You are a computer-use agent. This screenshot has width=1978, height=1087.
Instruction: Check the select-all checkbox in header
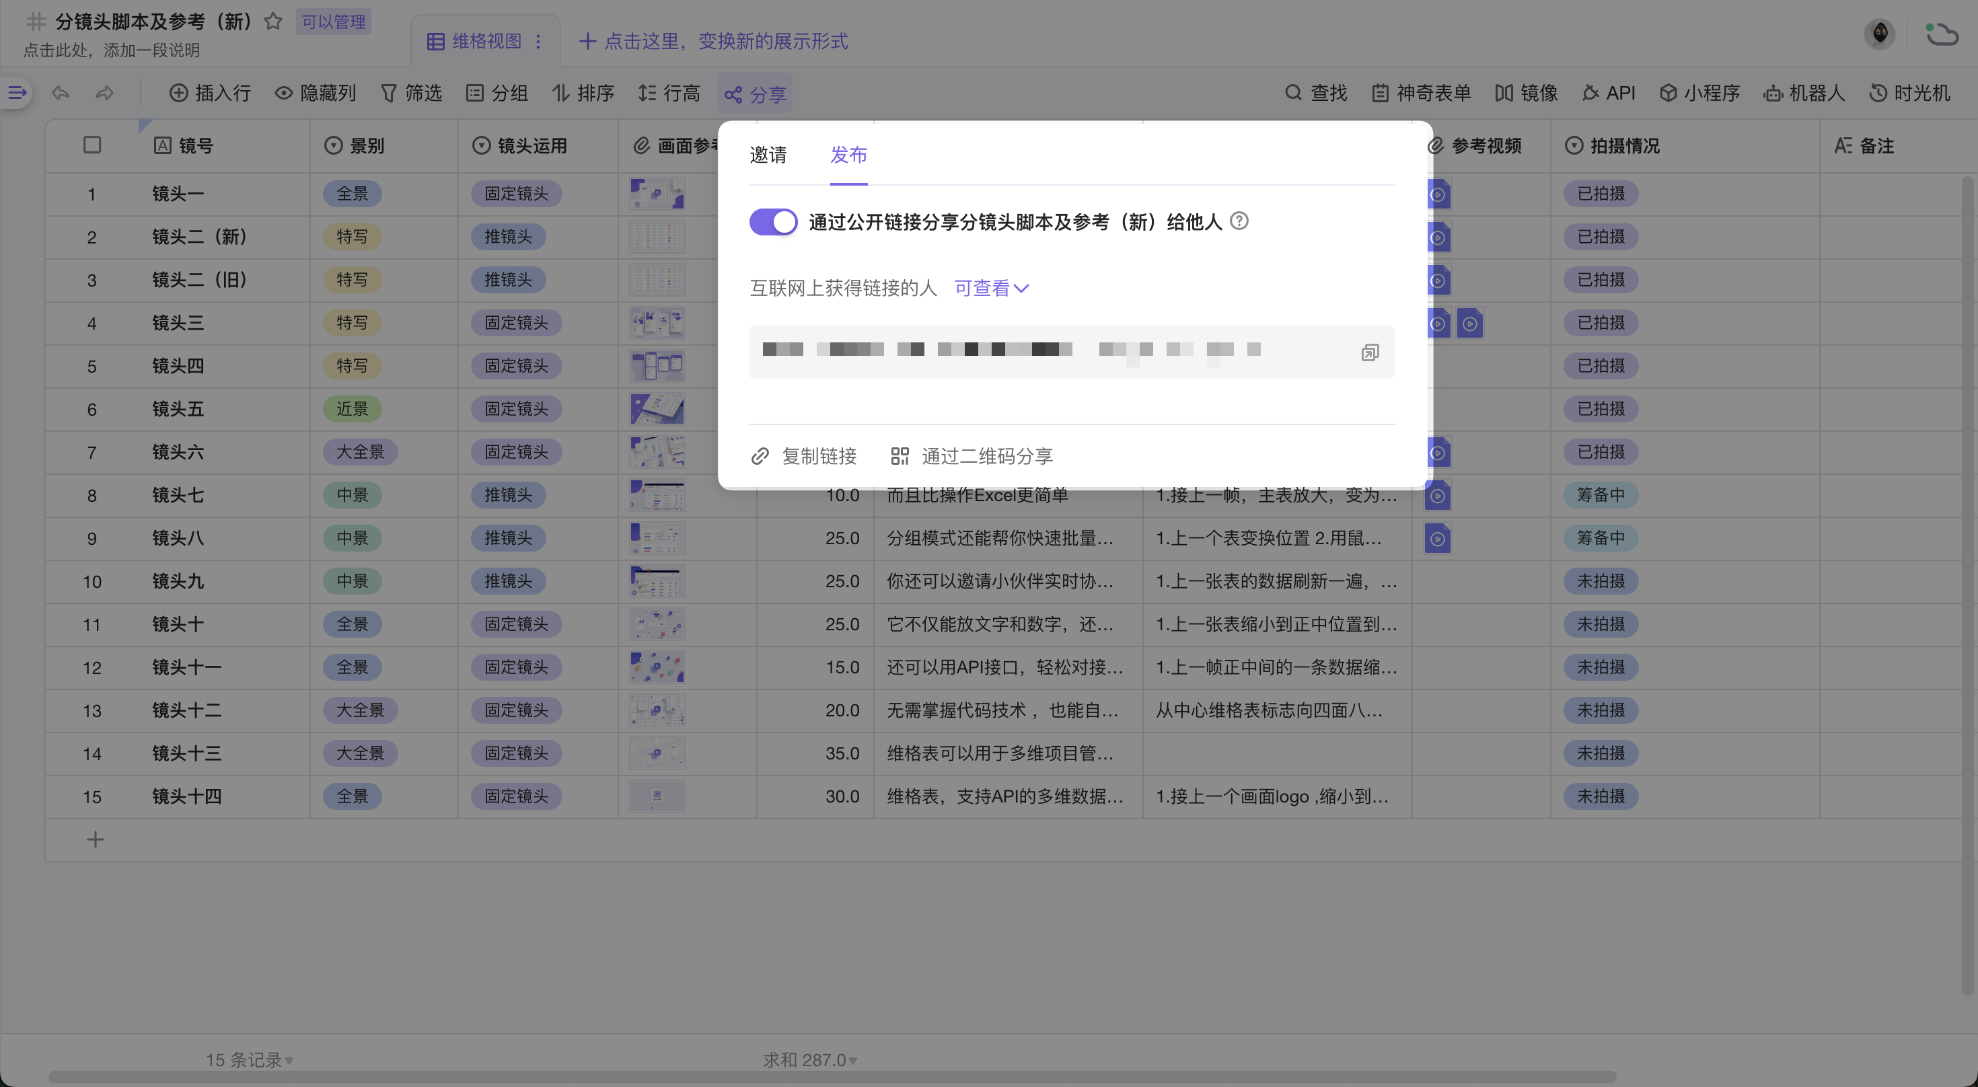point(92,145)
